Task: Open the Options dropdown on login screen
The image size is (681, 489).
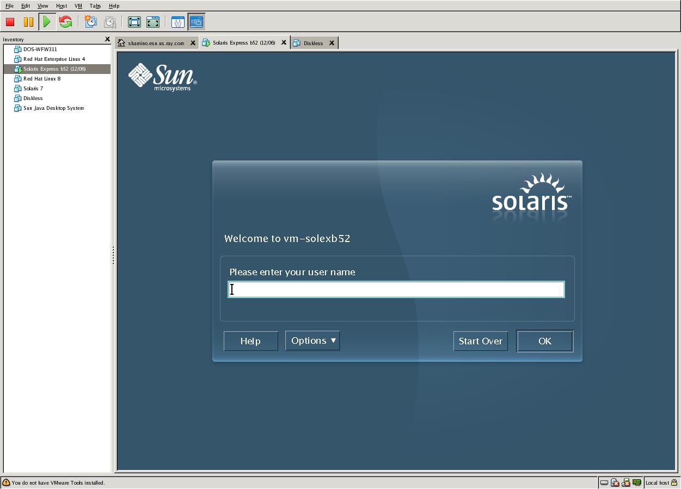Action: pos(312,341)
